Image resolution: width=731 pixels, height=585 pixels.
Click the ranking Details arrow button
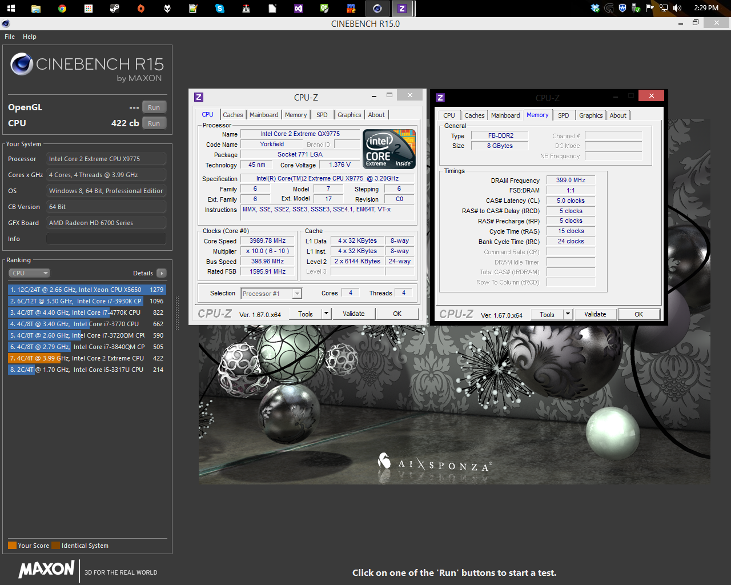[x=162, y=273]
